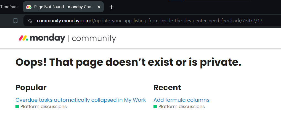This screenshot has width=281, height=113.
Task: Click the monday favicon on active tab
Action: click(29, 7)
